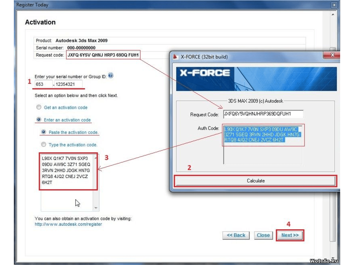Screen dimensions: 354x265
Task: Choose the Paste the activation code option
Action: click(44, 132)
